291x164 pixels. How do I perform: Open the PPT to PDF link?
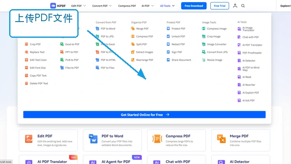[72, 52]
